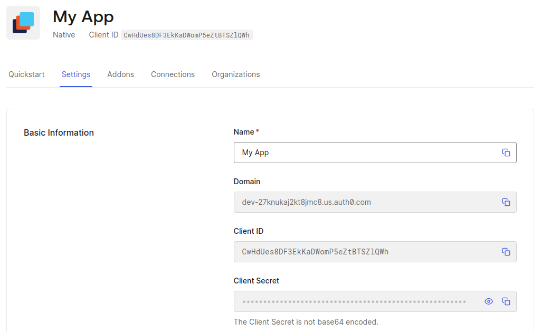
Task: Click the Client Secret base64 note text
Action: 306,321
